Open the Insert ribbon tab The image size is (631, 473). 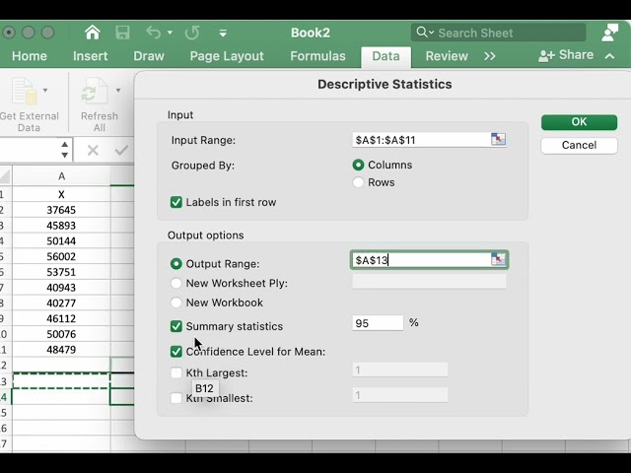click(90, 56)
